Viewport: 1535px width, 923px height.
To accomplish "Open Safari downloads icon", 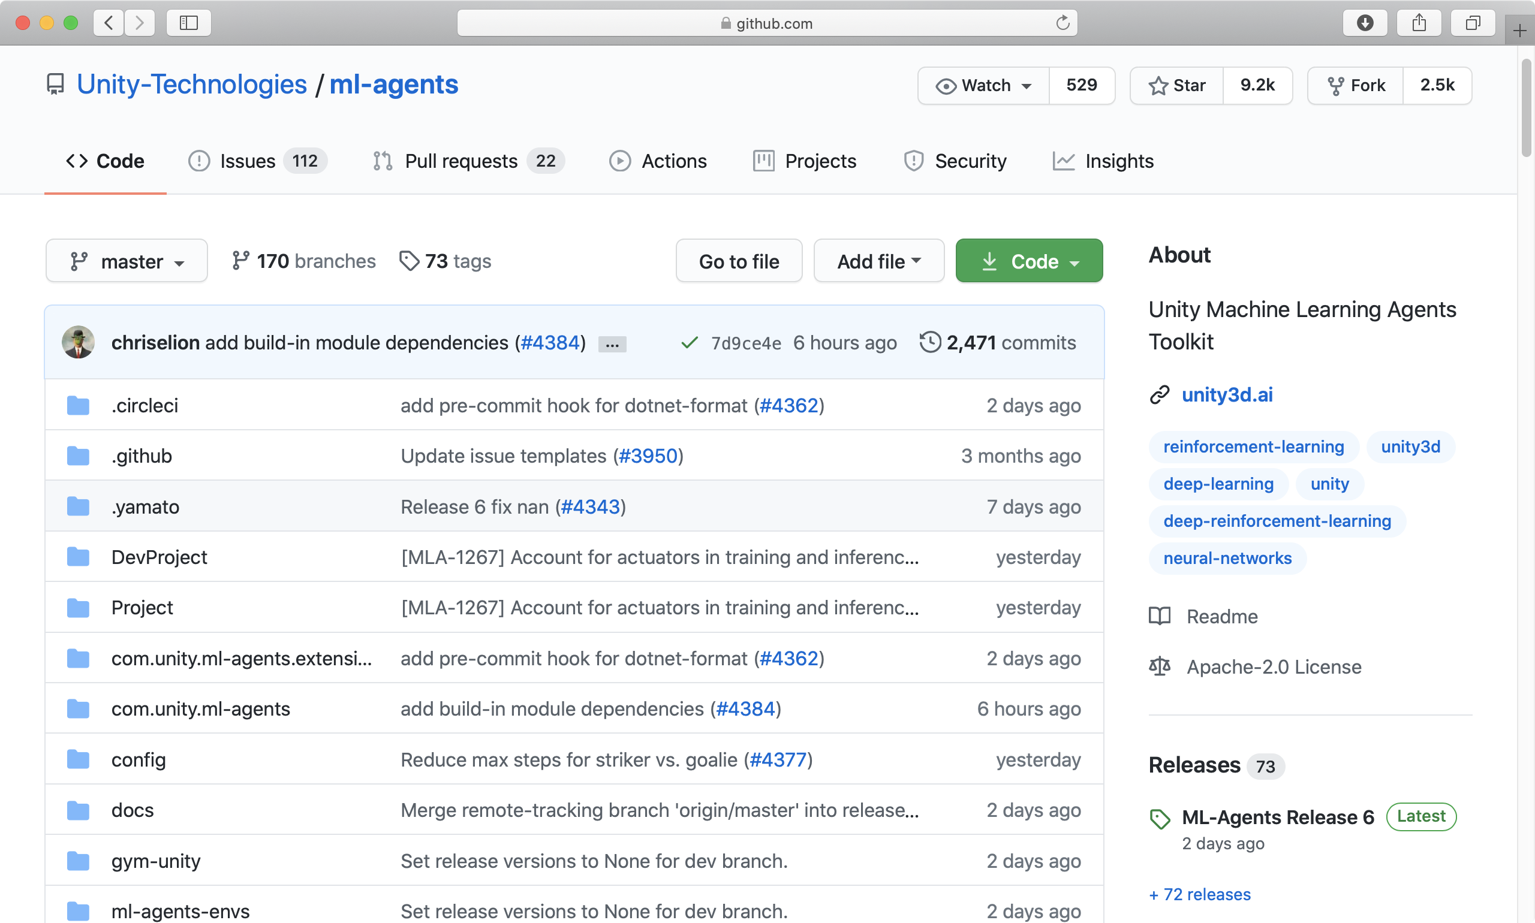I will tap(1365, 23).
